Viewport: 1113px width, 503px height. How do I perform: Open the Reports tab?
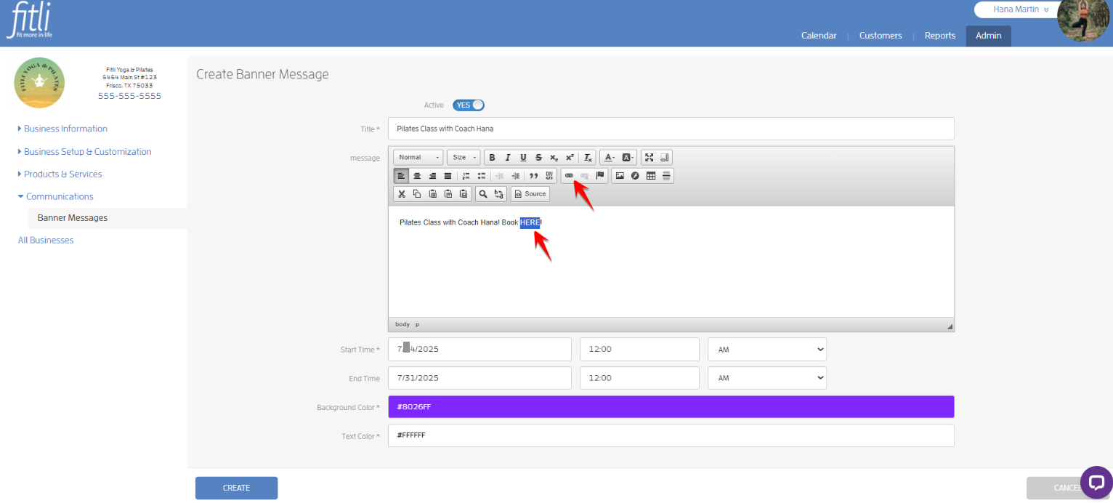click(x=940, y=36)
